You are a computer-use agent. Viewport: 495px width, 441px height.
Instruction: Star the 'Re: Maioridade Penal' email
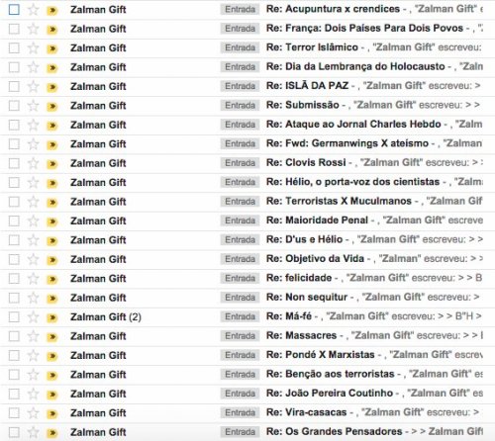point(33,220)
